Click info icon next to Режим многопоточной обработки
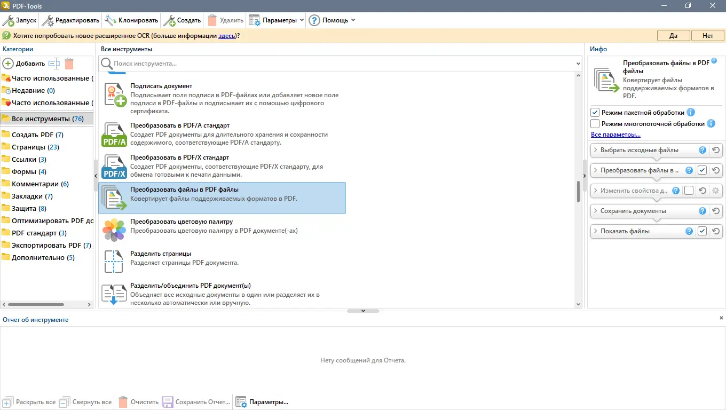 [711, 123]
